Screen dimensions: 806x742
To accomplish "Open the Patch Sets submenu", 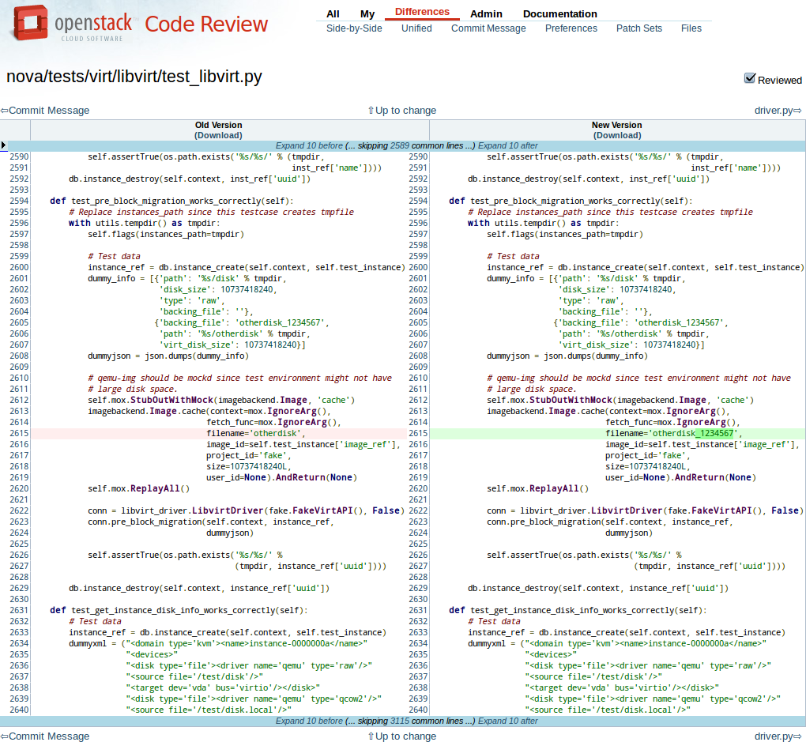I will point(639,28).
